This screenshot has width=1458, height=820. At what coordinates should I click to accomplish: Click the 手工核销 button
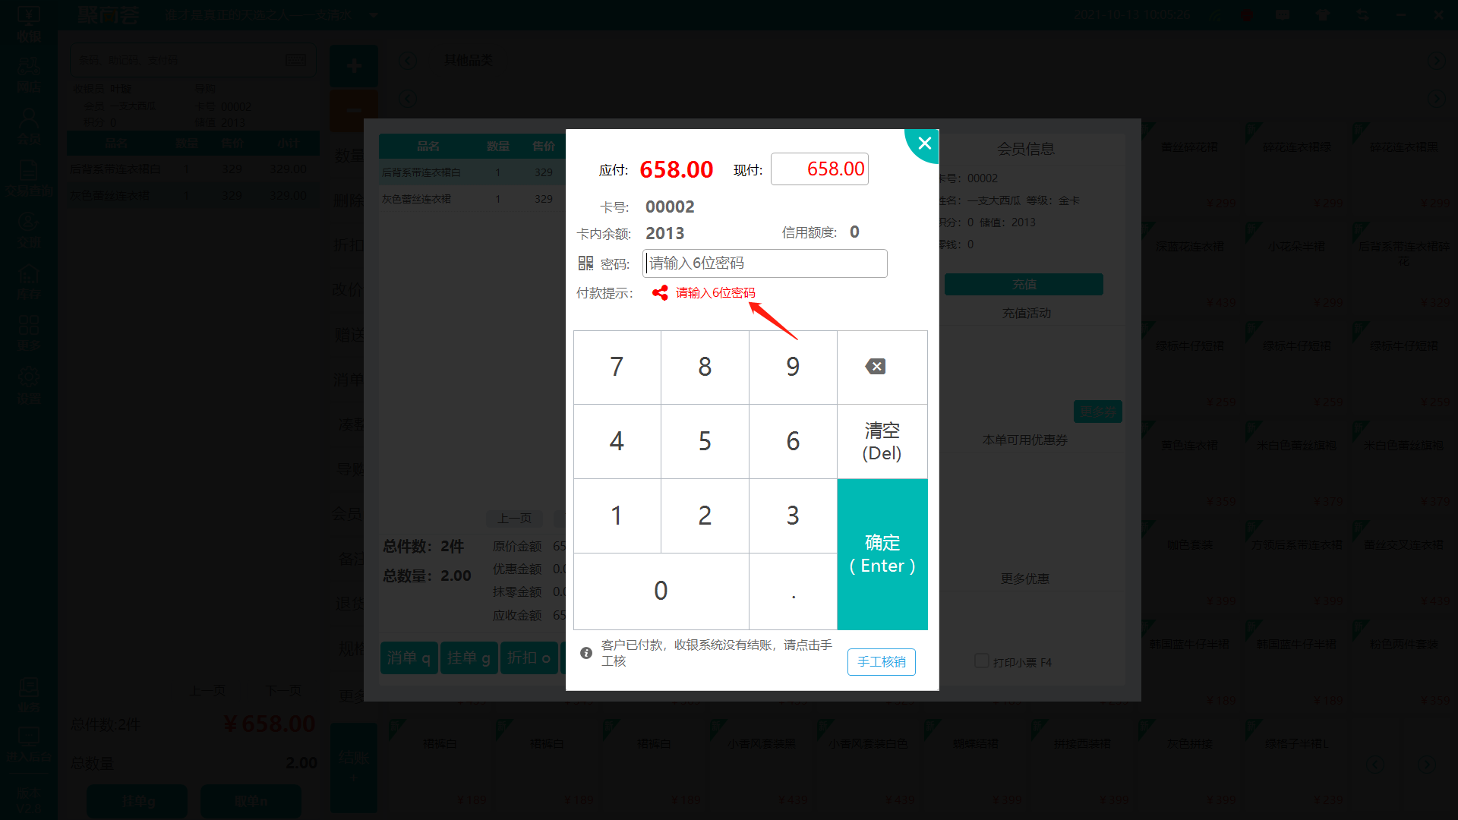(x=882, y=661)
